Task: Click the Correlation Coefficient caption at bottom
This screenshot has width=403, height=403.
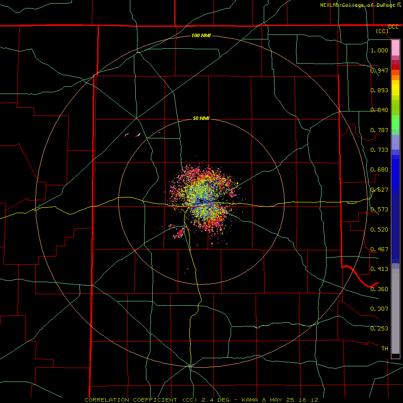Action: point(201,400)
